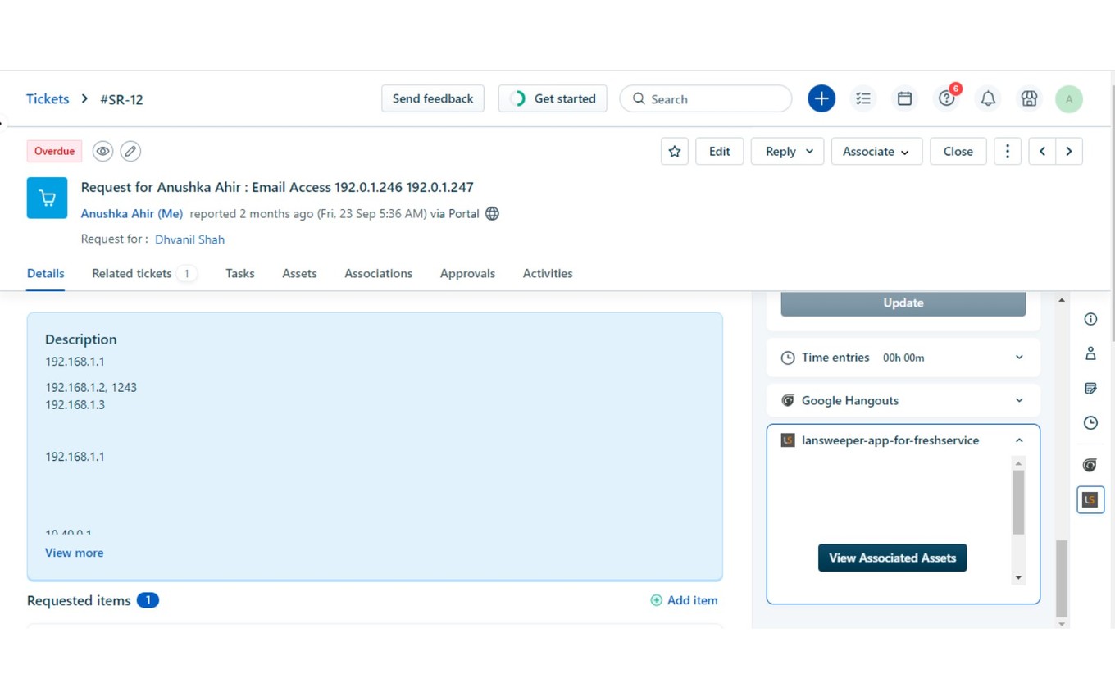Click the View more description link
The image size is (1115, 697).
pyautogui.click(x=74, y=553)
